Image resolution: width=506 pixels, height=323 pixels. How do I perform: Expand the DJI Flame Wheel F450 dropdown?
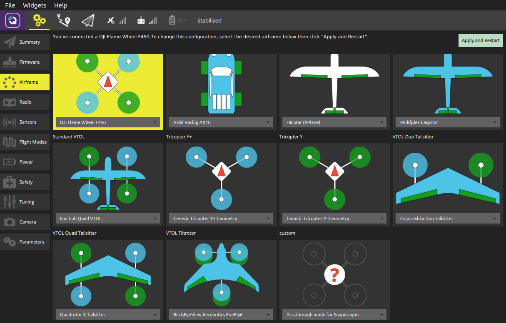pyautogui.click(x=108, y=122)
